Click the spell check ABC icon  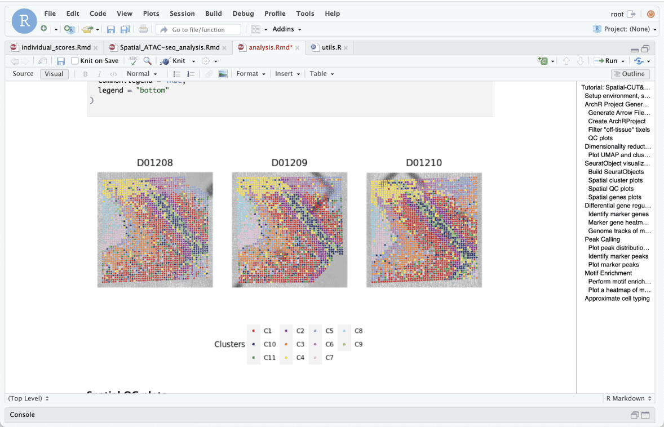133,61
